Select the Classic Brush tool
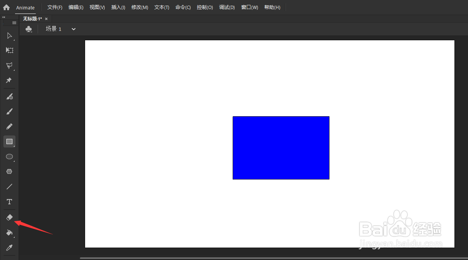This screenshot has width=468, height=260. click(x=9, y=111)
